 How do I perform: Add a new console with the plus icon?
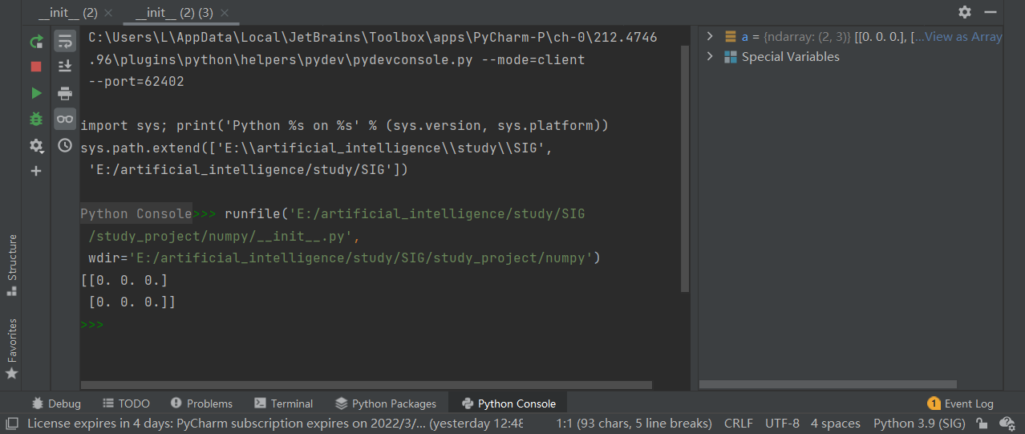36,171
